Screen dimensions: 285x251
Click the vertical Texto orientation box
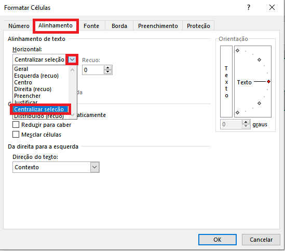[x=226, y=82]
